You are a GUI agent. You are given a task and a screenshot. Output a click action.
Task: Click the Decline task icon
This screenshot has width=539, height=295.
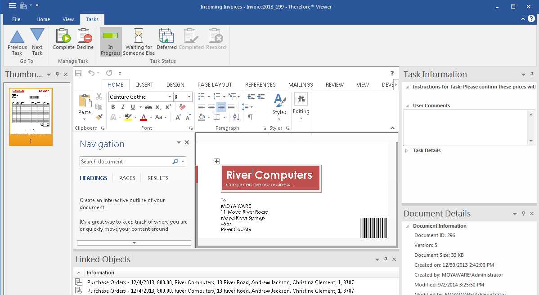85,36
